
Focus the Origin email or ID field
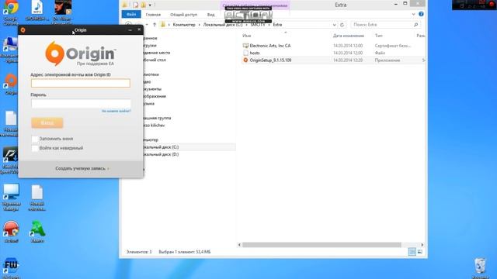[x=81, y=83]
